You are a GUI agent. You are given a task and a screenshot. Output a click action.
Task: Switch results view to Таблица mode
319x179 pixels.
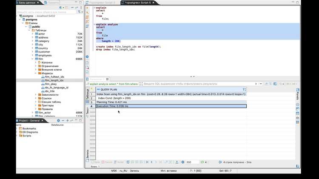pos(88,94)
